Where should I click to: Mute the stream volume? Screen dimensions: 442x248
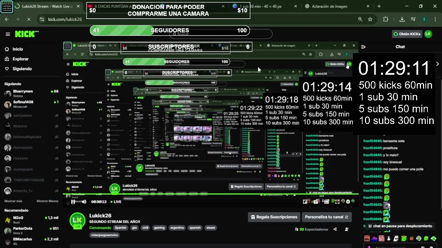tap(84, 202)
